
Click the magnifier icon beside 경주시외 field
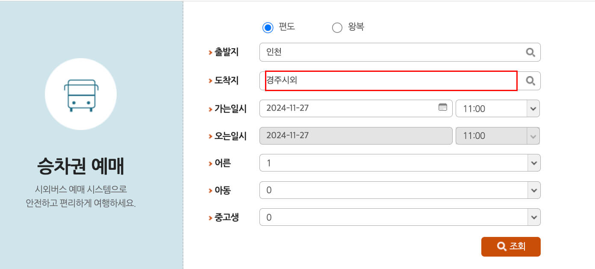[x=531, y=80]
